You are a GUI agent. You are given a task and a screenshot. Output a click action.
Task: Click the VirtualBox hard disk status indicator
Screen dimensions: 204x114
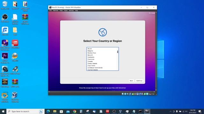point(123,94)
